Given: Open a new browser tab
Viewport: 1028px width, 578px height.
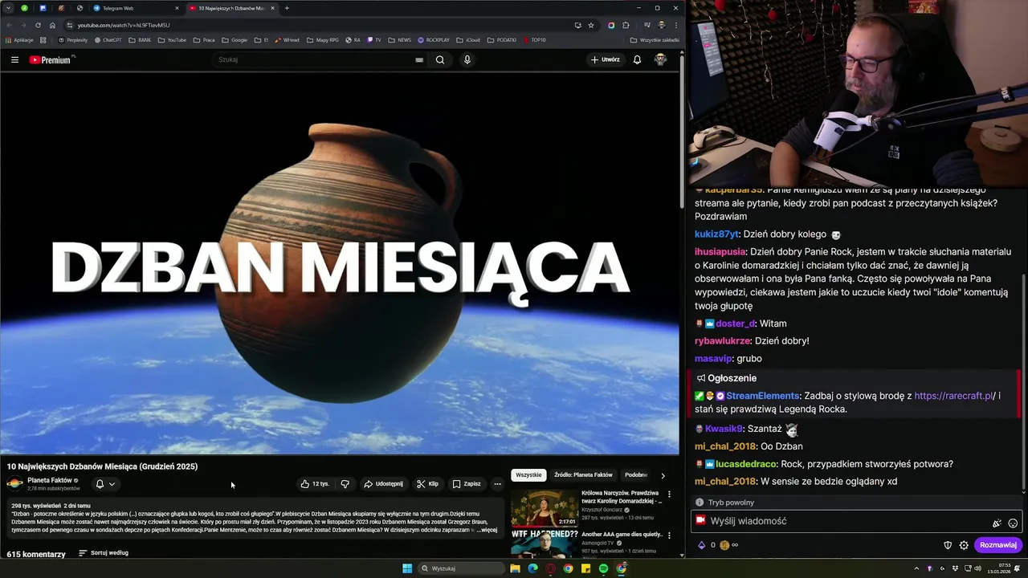Looking at the screenshot, I should [x=287, y=8].
